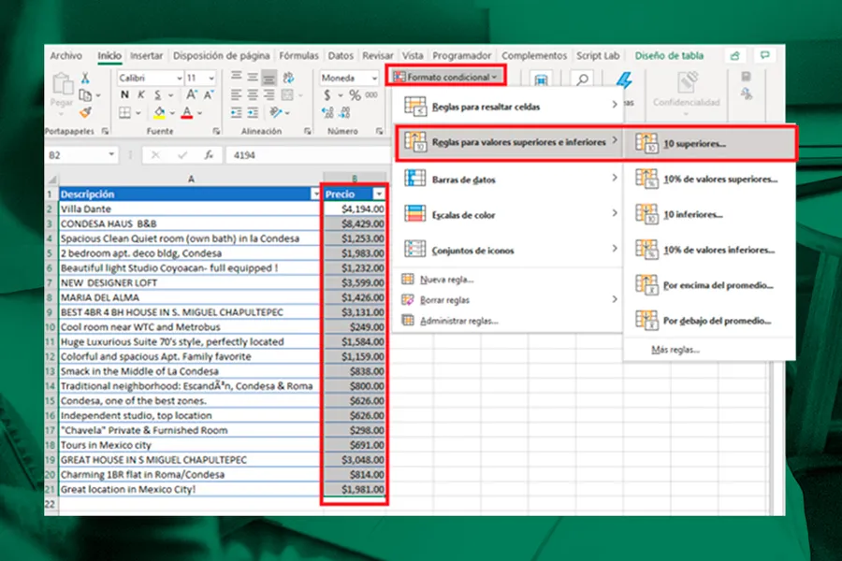This screenshot has height=561, width=842.
Task: Open the Alineación dialog launcher
Action: point(308,131)
